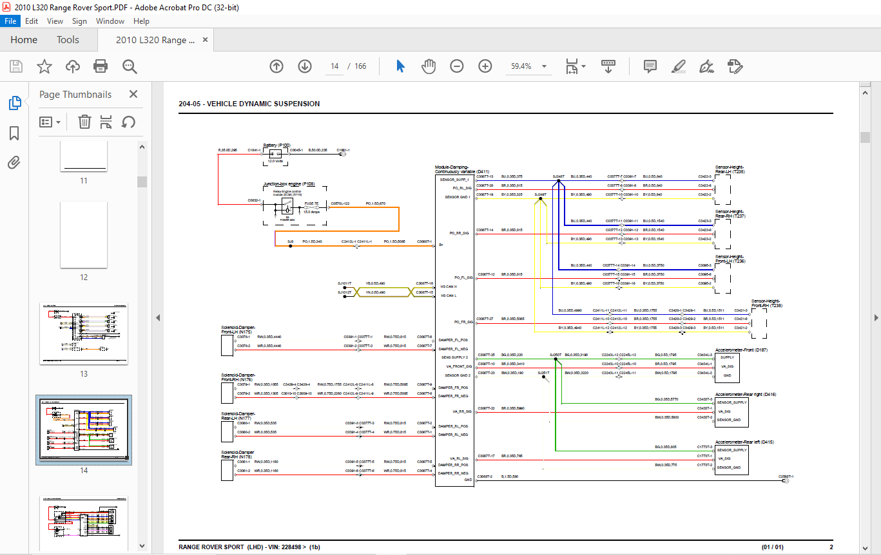Click the Print pages thumbnail icon
The image size is (881, 555).
pos(106,122)
